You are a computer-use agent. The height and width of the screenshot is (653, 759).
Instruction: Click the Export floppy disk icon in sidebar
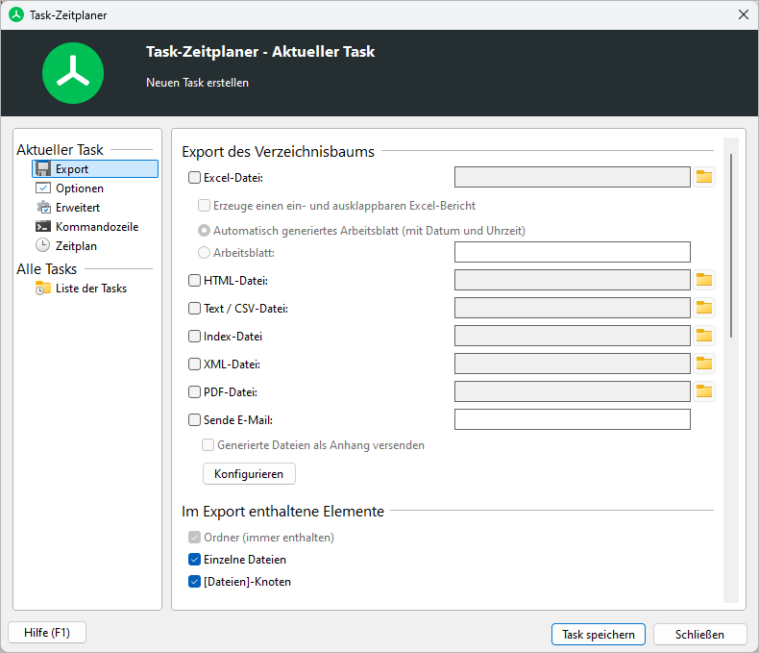pos(43,168)
